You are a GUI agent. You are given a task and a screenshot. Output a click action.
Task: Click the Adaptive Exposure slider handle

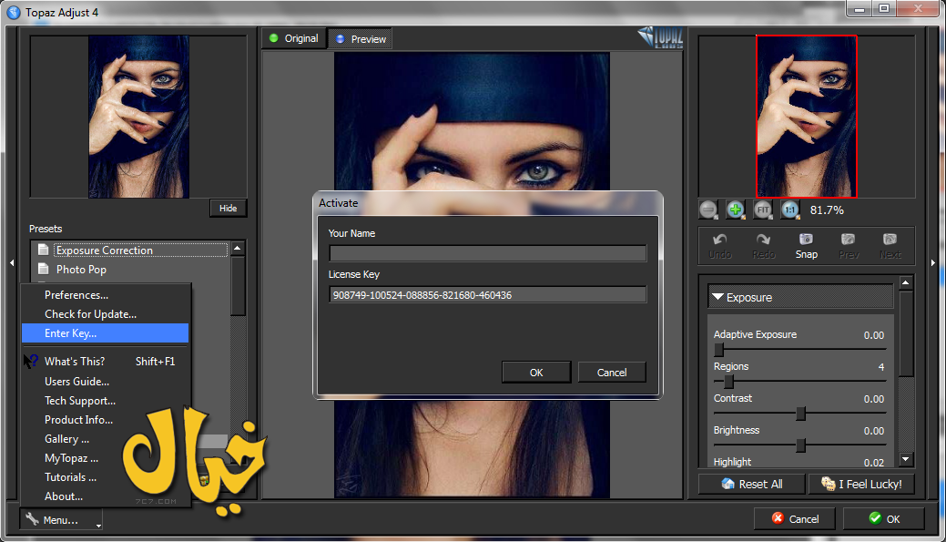[719, 350]
